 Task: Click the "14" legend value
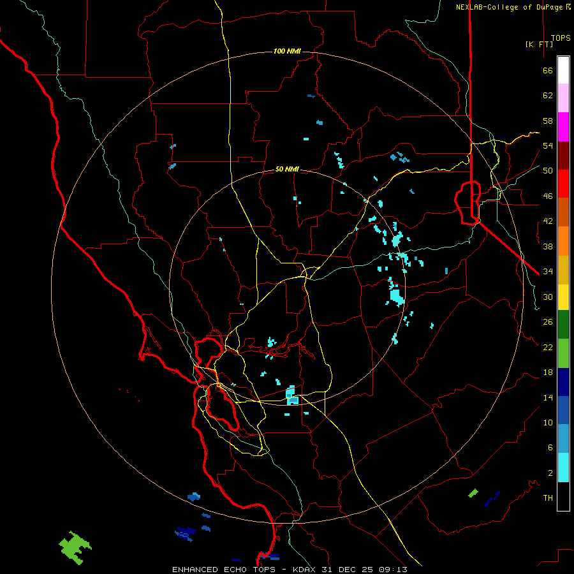click(x=548, y=397)
